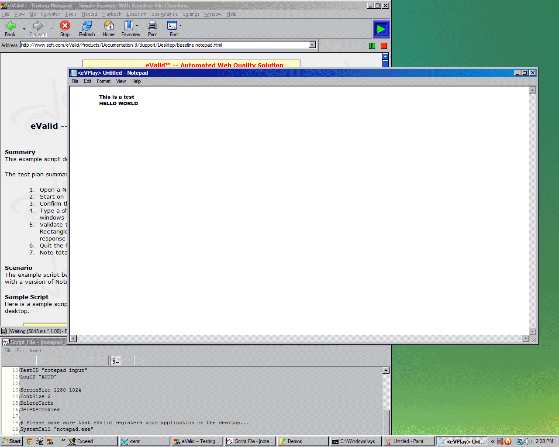Click the DeleteCookies script line
The image size is (559, 447).
point(40,409)
